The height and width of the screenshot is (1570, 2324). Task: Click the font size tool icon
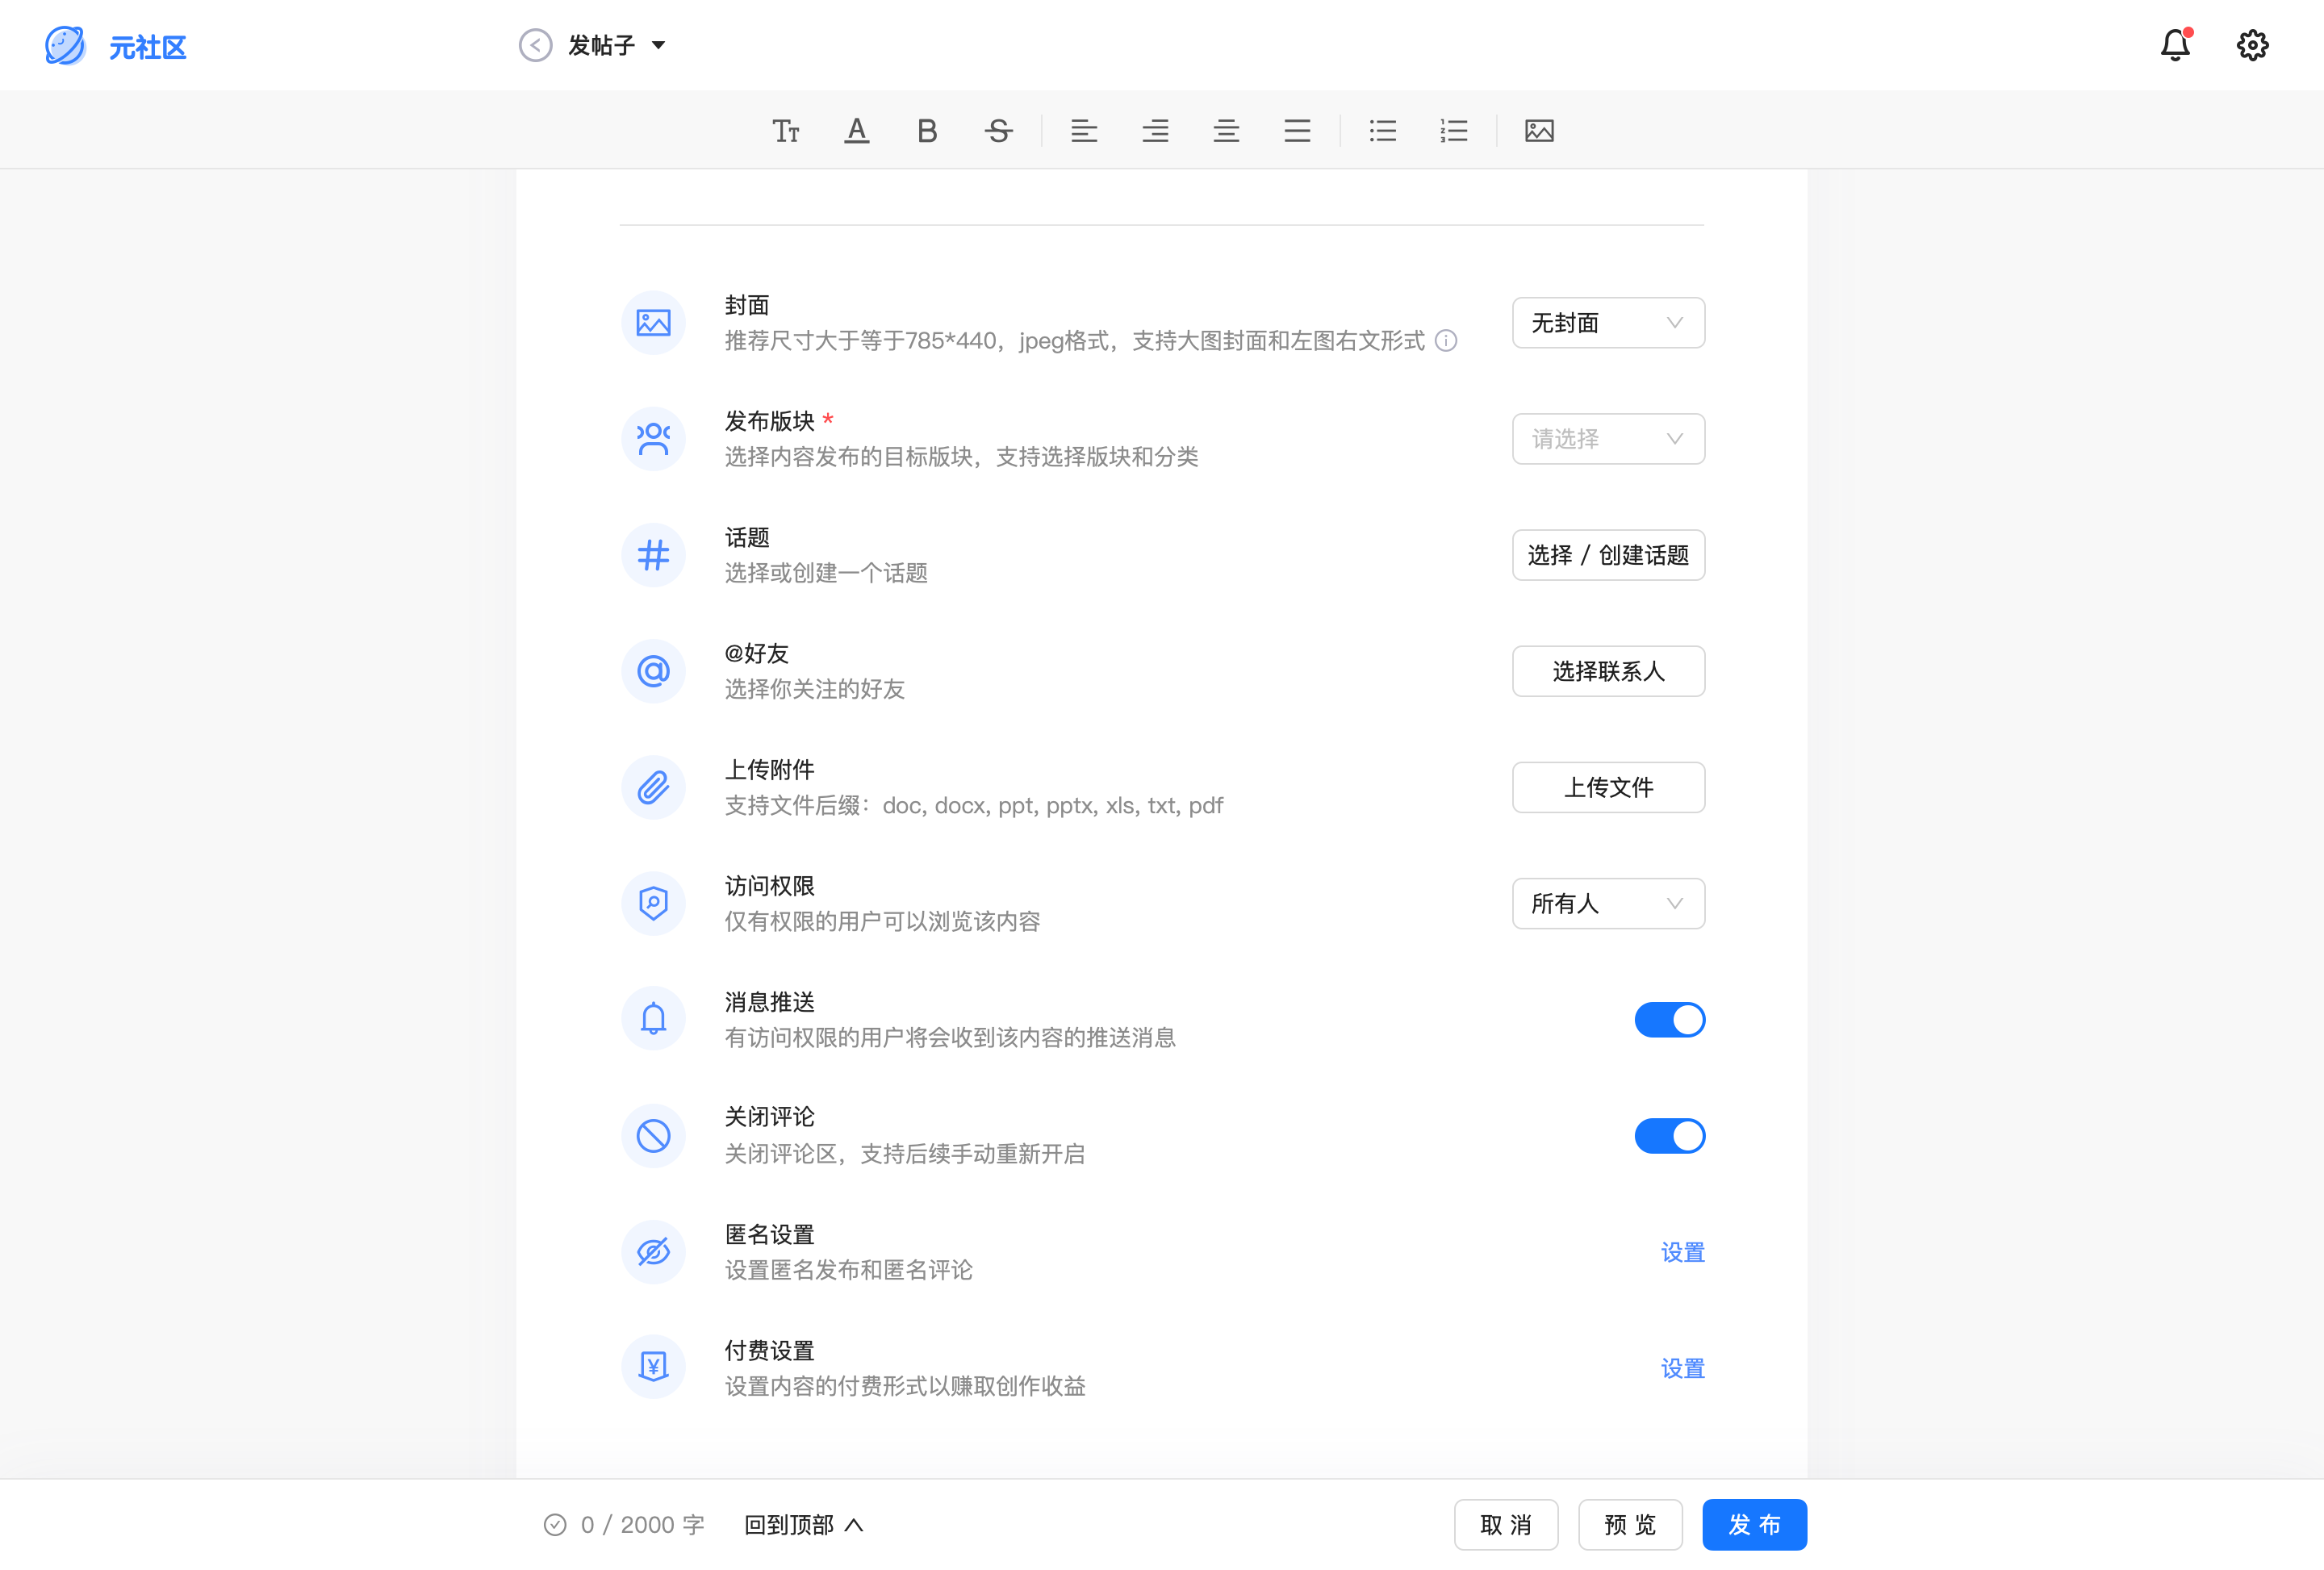786,131
